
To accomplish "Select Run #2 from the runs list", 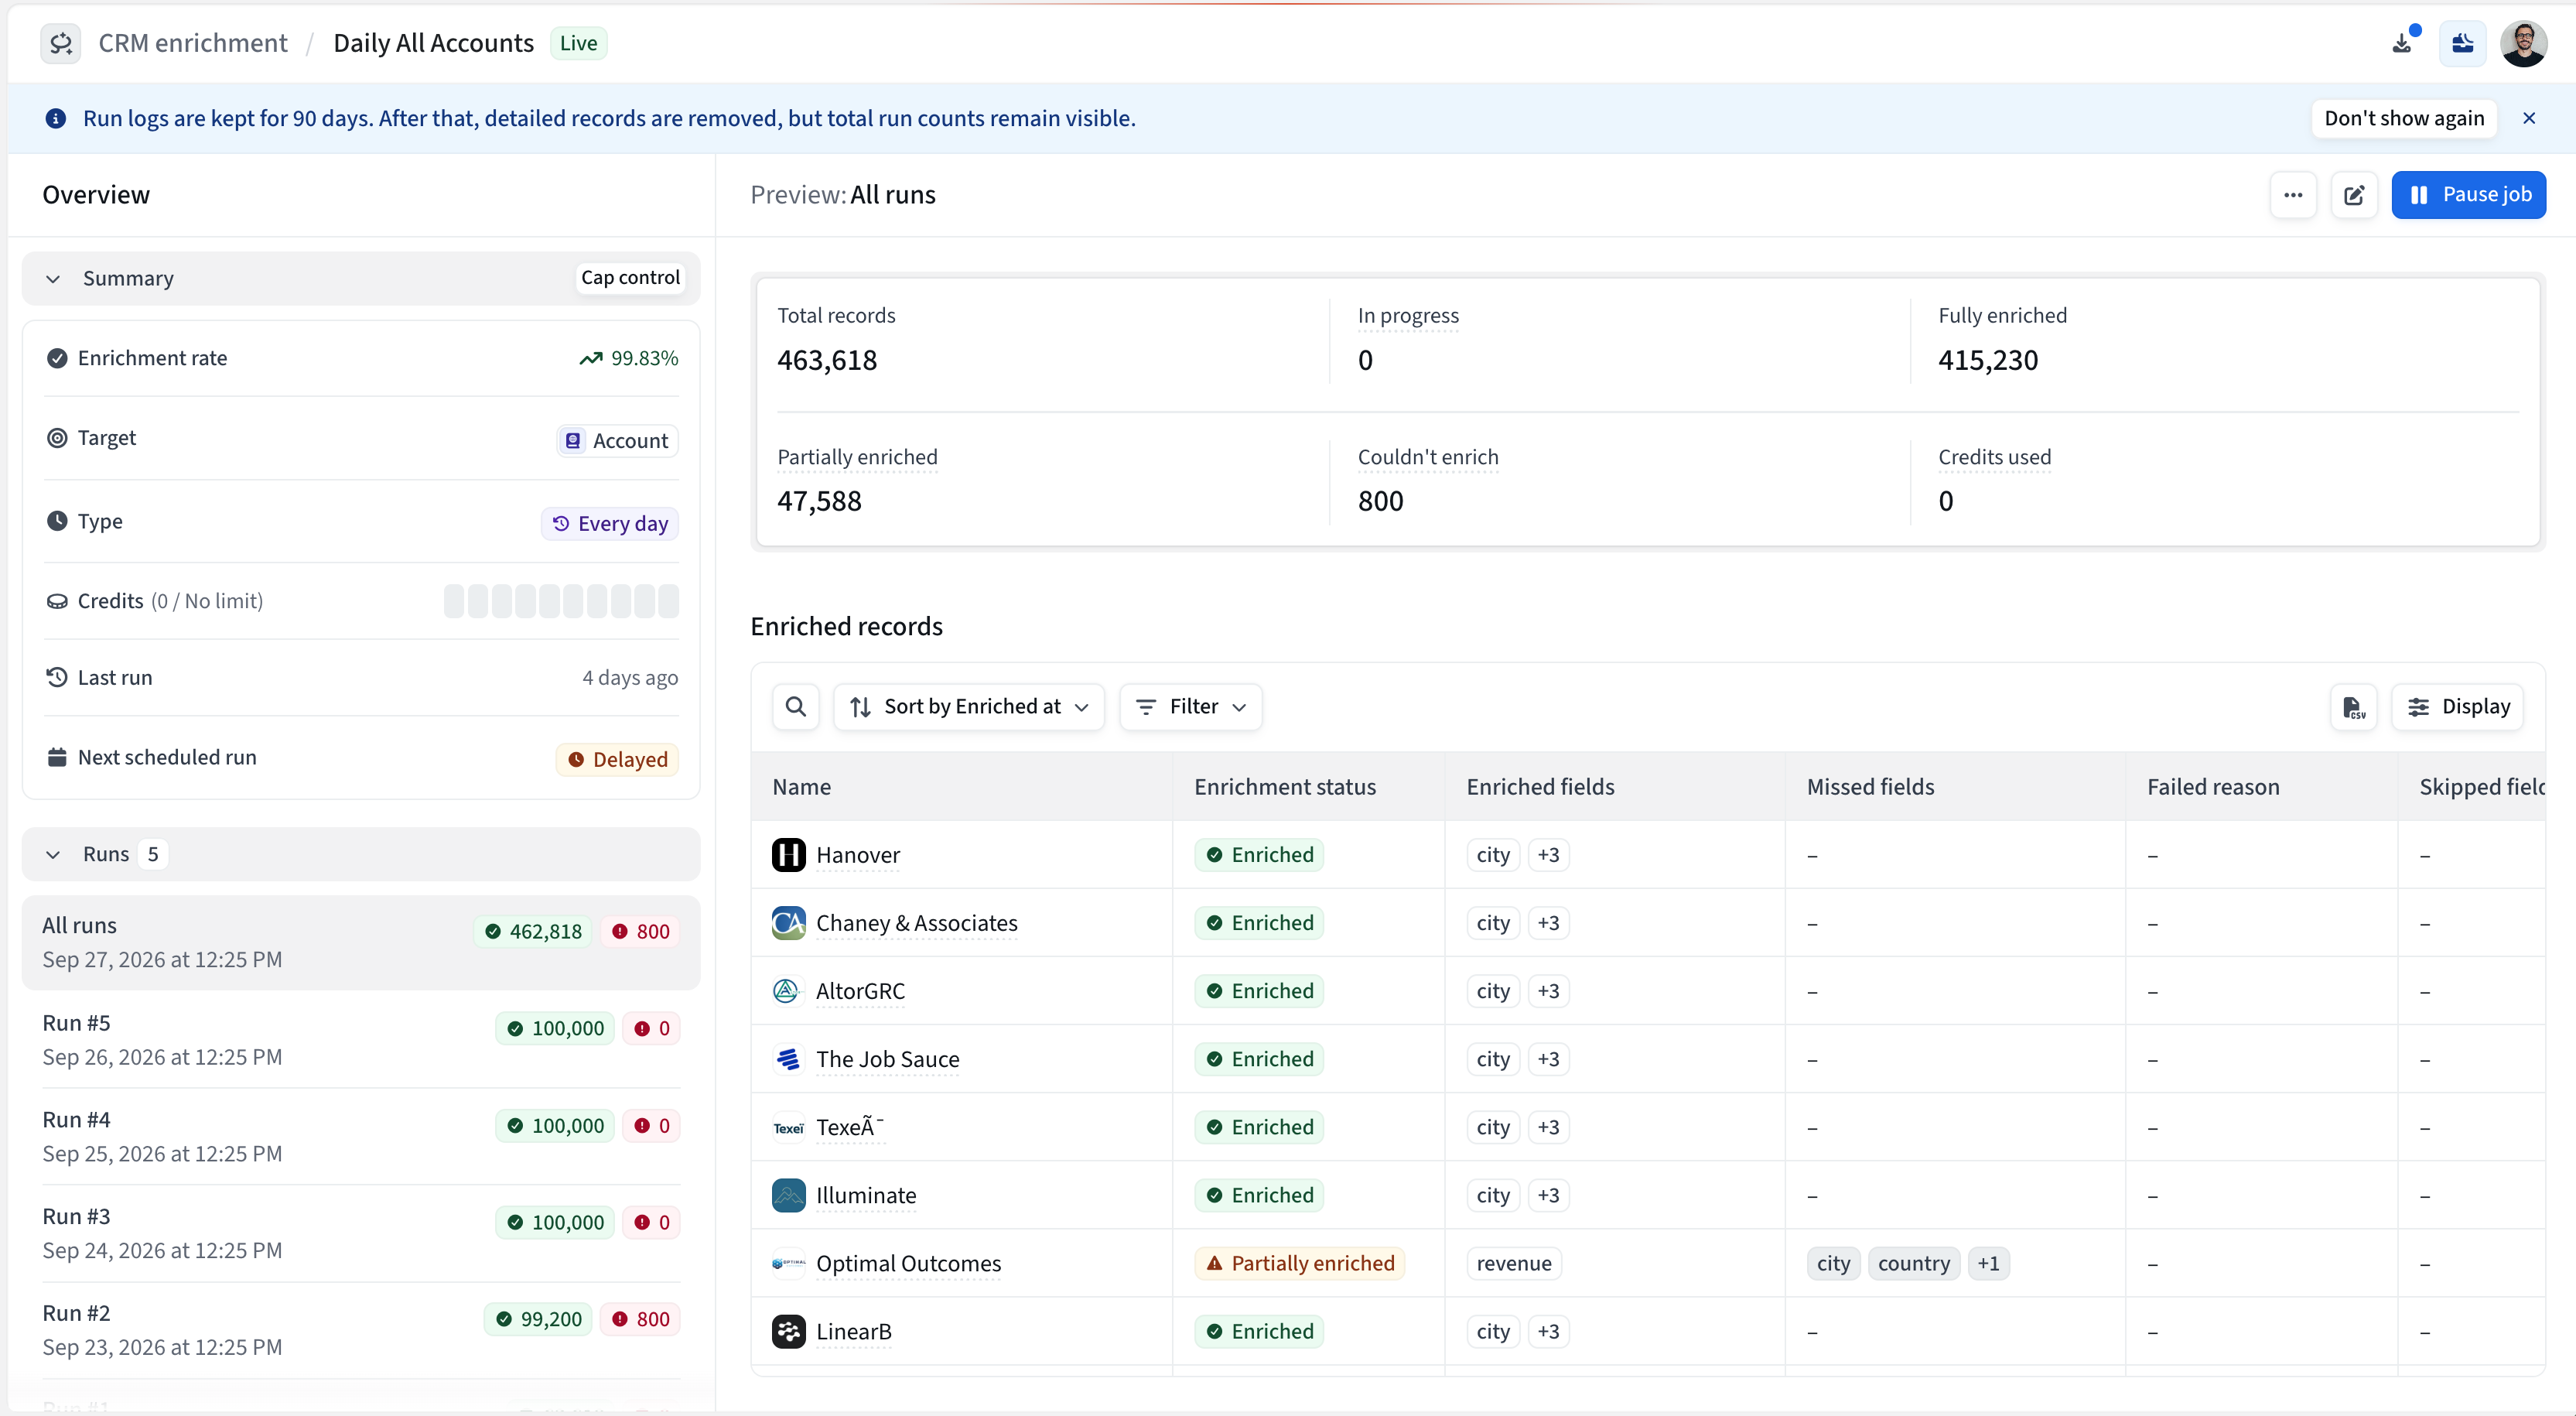I will pos(361,1330).
